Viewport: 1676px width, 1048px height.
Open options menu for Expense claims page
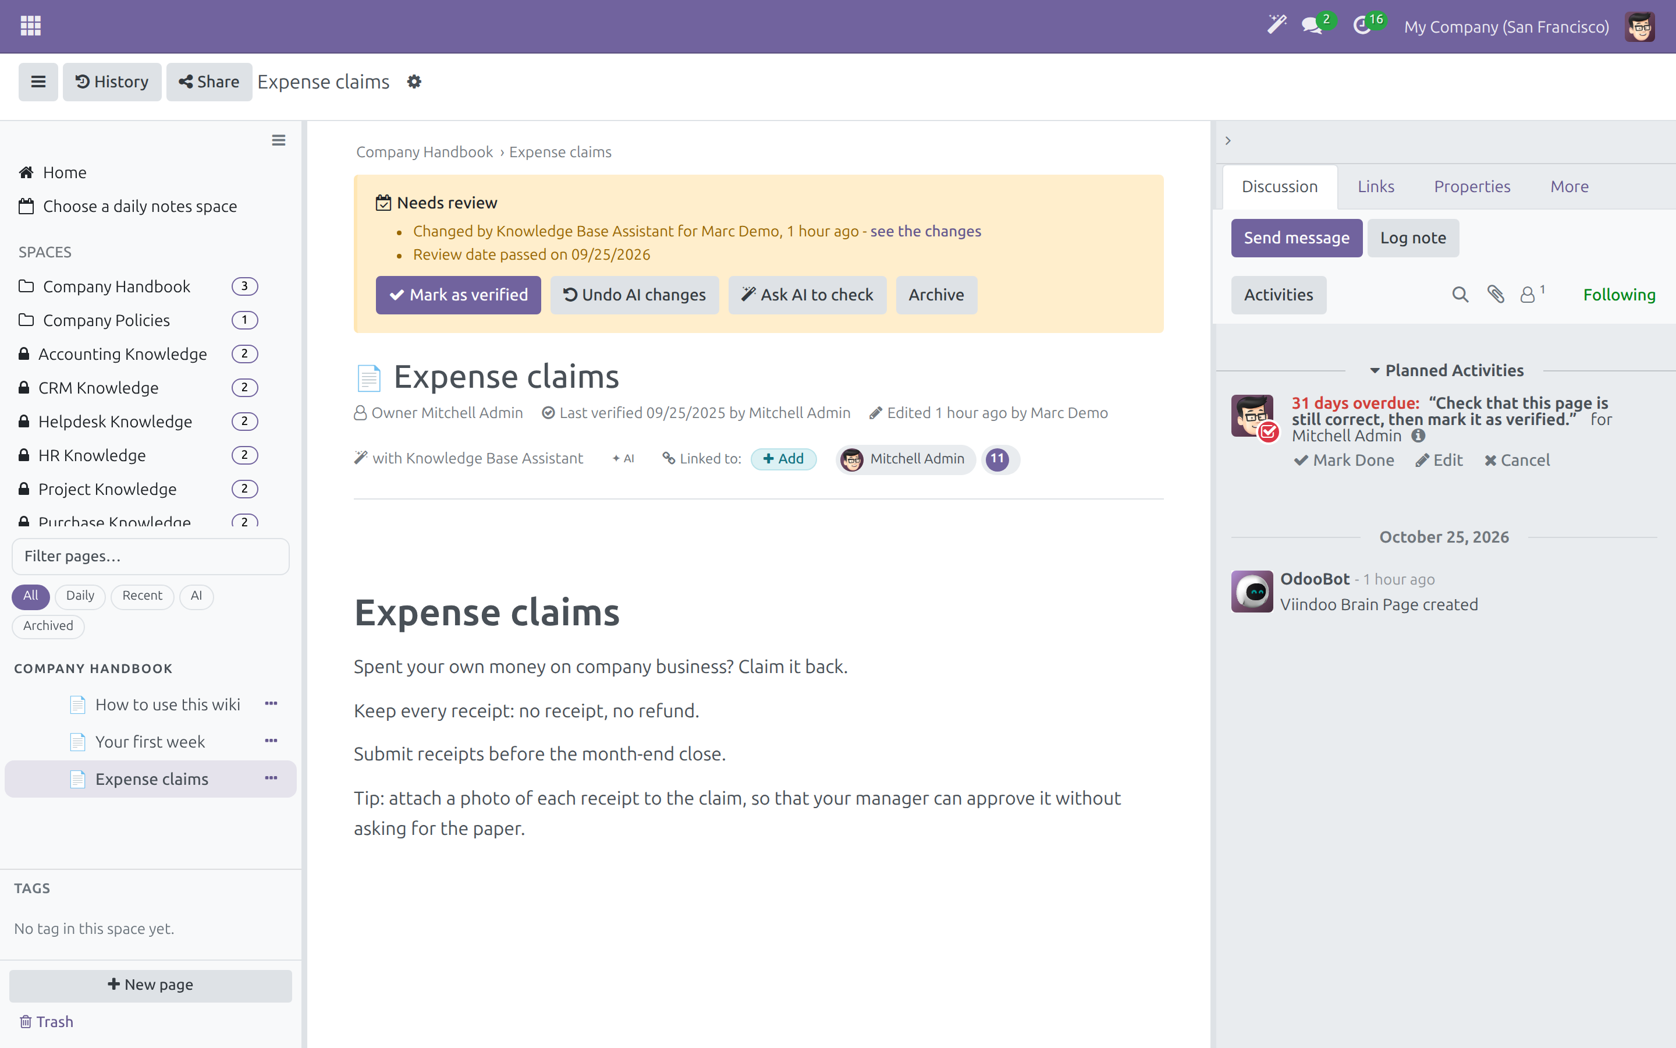(272, 778)
